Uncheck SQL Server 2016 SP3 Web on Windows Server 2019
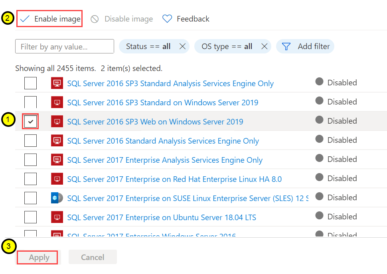Screen dimensions: 387x274 click(x=30, y=121)
